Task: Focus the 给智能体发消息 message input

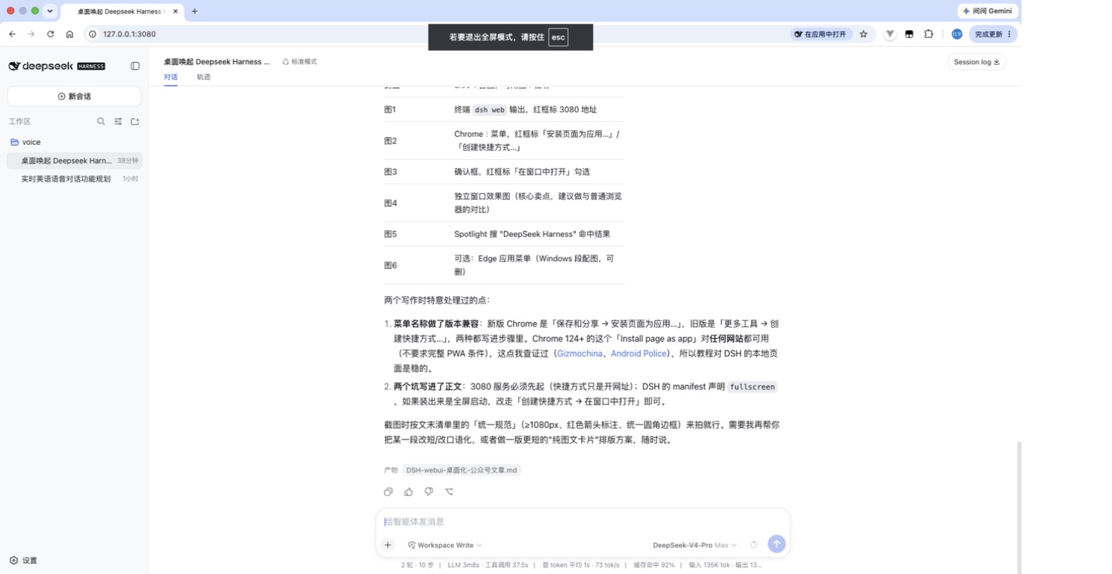Action: tap(583, 522)
